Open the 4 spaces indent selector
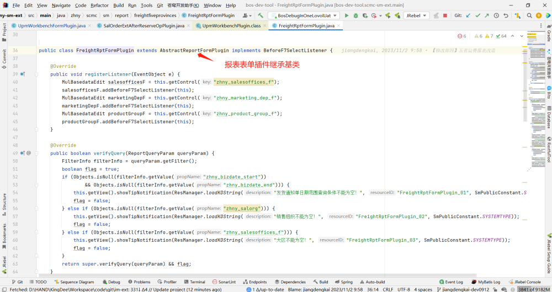 [x=423, y=290]
